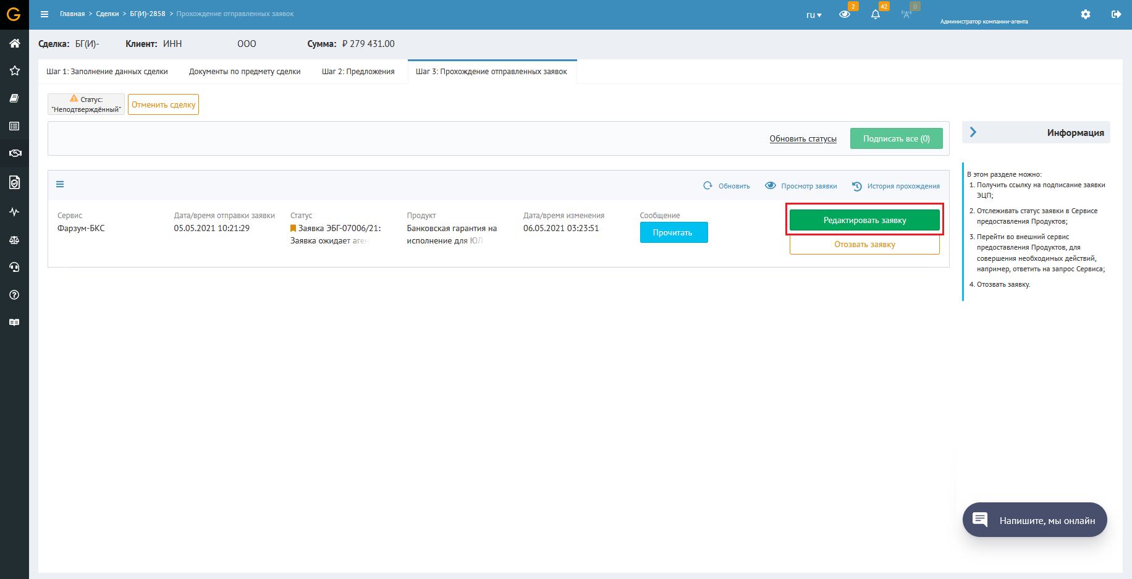Open the language dropdown 'ru'
This screenshot has height=579, width=1132.
[814, 15]
